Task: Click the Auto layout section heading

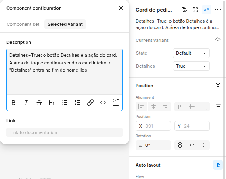Action: pos(148,165)
